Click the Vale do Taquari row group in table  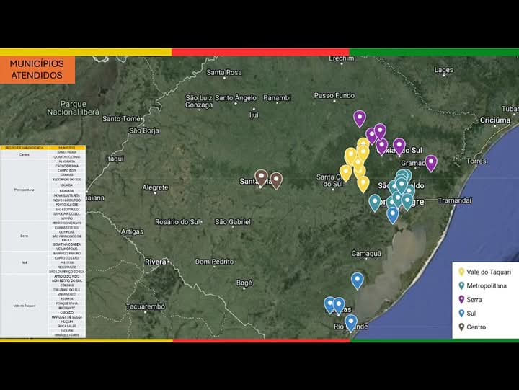(24, 306)
